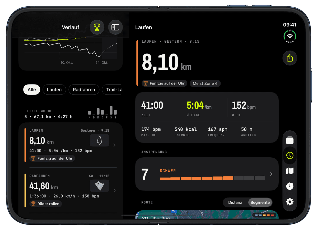Open the Anstrengung details chevron
The width and height of the screenshot is (317, 231).
point(271,174)
